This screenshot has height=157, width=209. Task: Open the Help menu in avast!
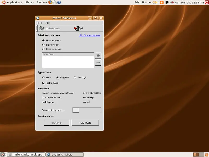coord(48,23)
